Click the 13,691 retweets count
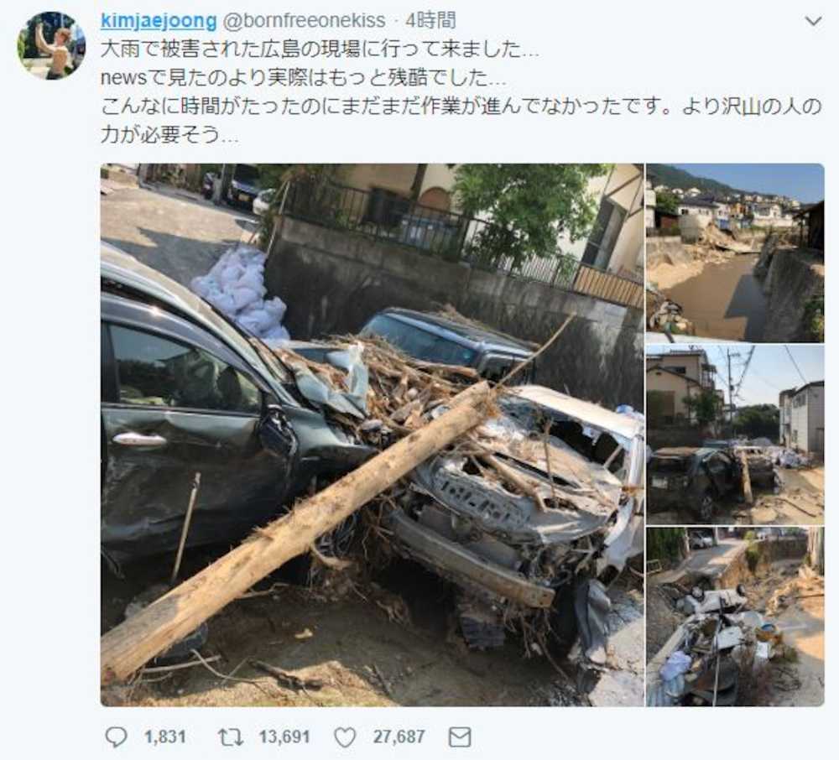The image size is (839, 760). [x=284, y=737]
